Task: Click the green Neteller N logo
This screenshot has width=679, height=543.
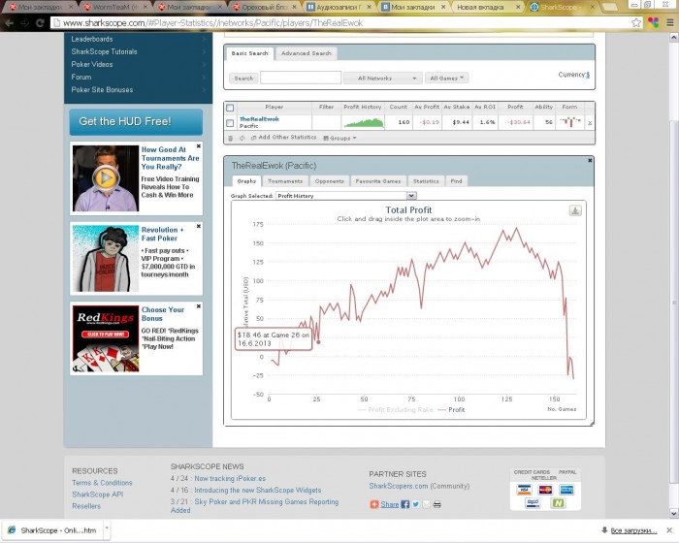Action: pyautogui.click(x=558, y=503)
